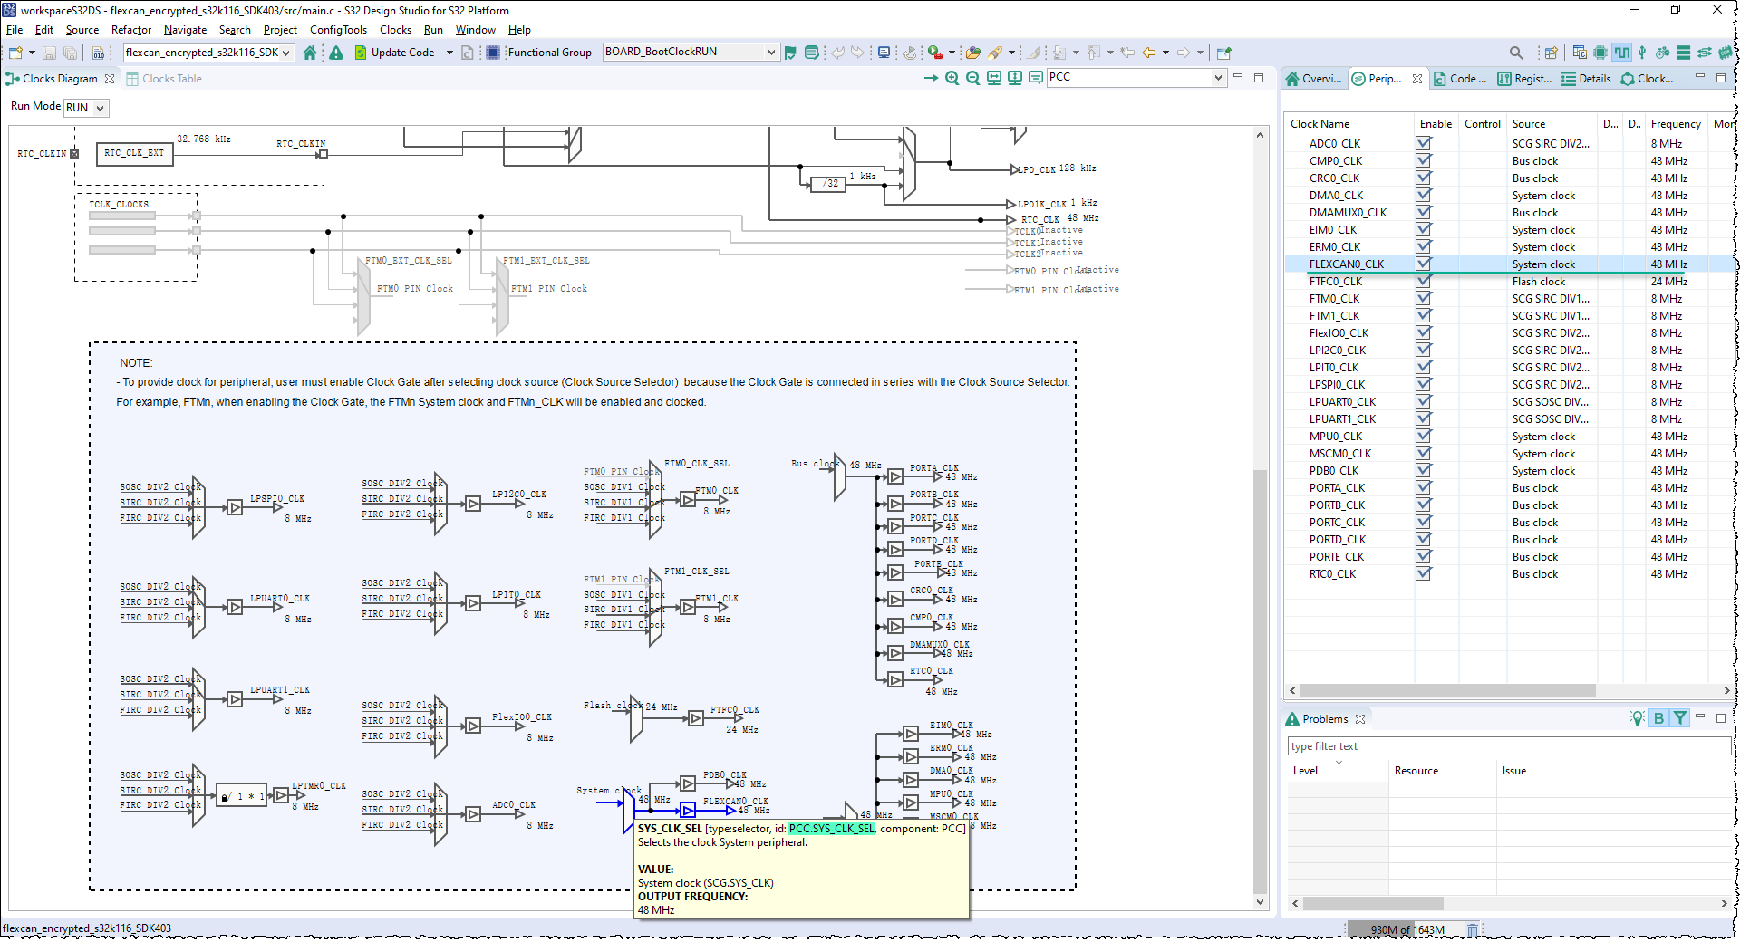The height and width of the screenshot is (942, 1740).
Task: Click the search magnifier icon
Action: 1515,53
